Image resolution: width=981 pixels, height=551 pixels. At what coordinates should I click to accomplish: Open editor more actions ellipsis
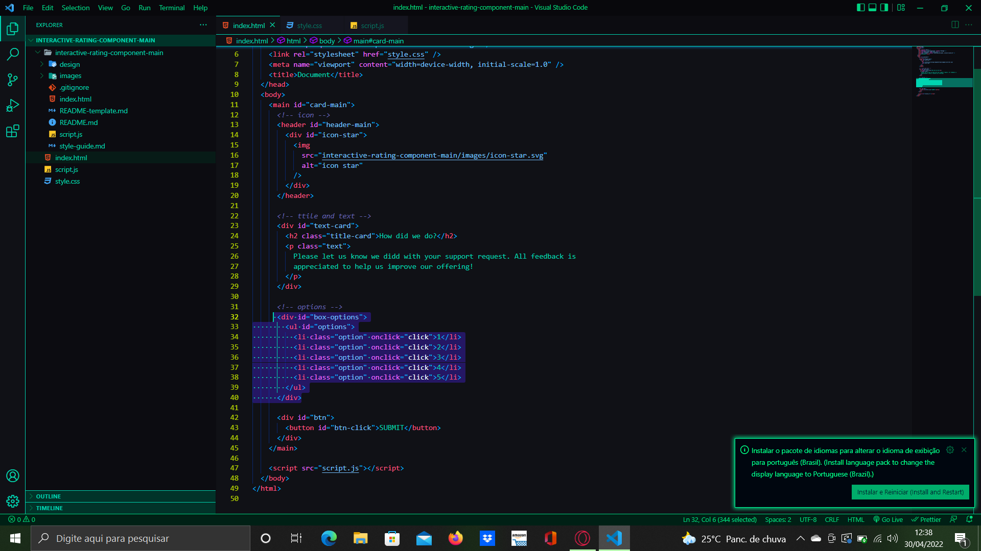pos(969,25)
